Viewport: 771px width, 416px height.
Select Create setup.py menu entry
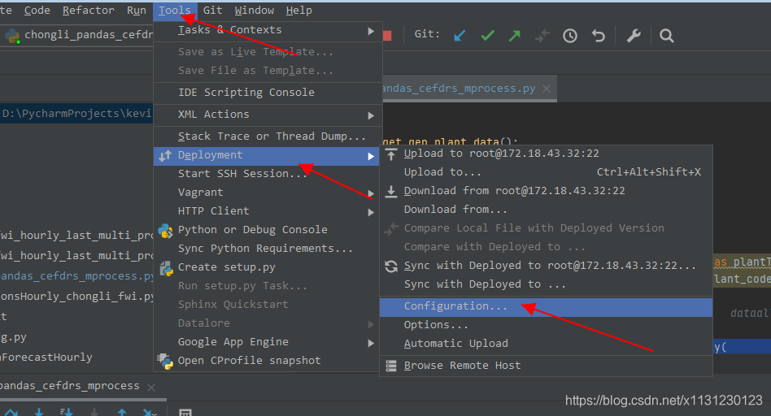click(x=268, y=267)
